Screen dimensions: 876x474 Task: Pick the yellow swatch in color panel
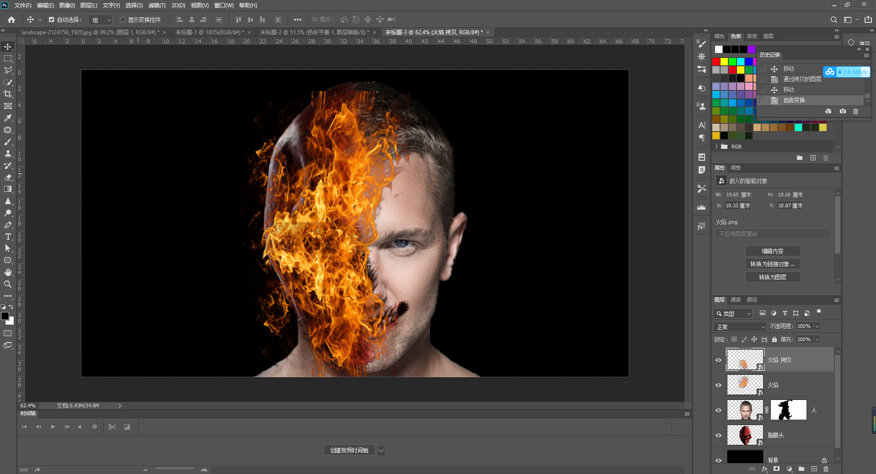coord(724,62)
